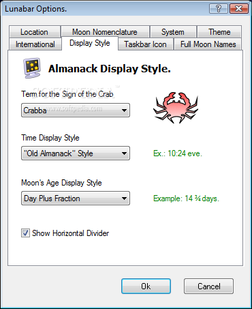The height and width of the screenshot is (309, 252).
Task: Open the Time Display Style dropdown
Action: tap(76, 153)
